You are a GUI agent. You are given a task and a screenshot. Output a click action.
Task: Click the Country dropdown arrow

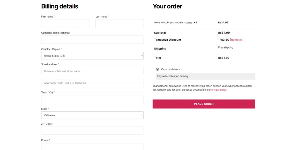(x=142, y=56)
